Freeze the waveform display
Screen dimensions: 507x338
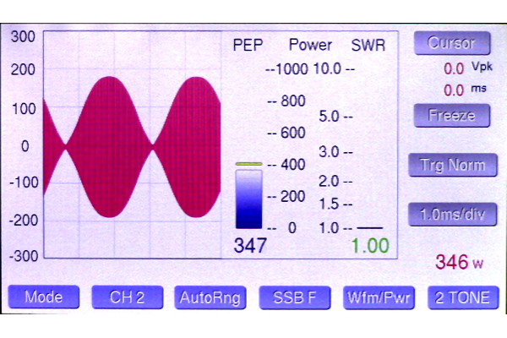coord(452,116)
